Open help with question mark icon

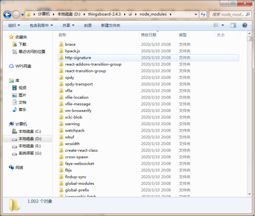(x=244, y=25)
